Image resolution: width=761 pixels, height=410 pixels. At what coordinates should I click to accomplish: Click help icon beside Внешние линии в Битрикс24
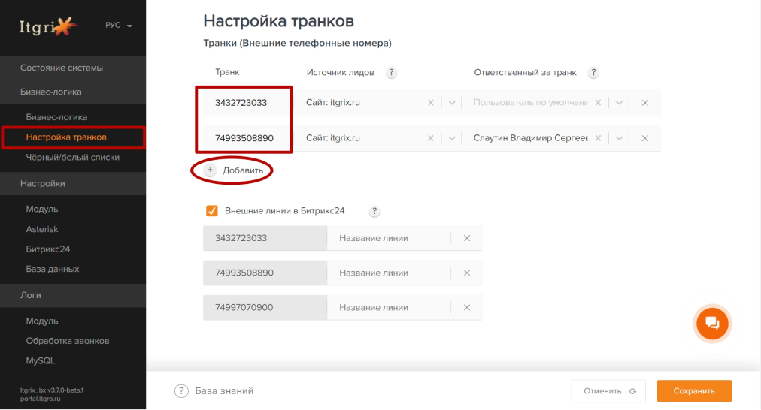tap(374, 212)
